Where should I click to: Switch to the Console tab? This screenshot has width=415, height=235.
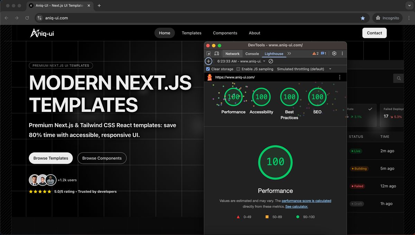(x=252, y=54)
